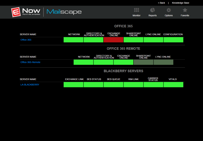Open the Office-365-Remote server link
Image resolution: width=203 pixels, height=141 pixels.
(30, 62)
